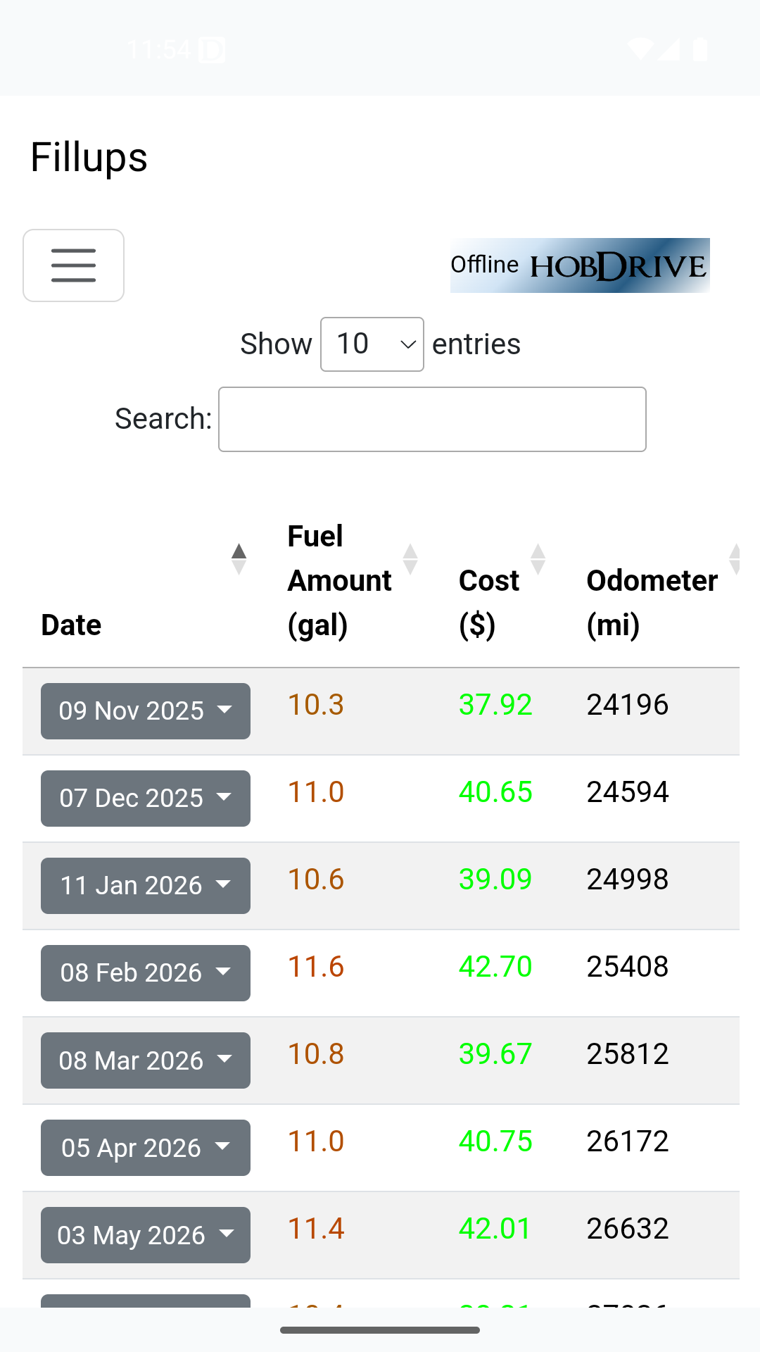Select the 39.09 cost value
This screenshot has width=760, height=1352.
click(x=495, y=880)
